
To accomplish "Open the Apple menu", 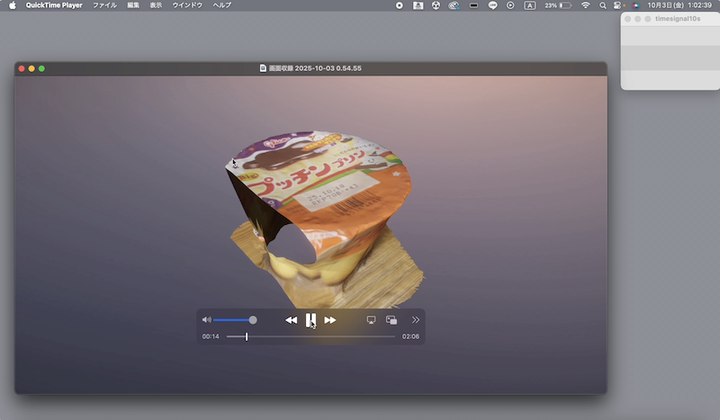I will pyautogui.click(x=13, y=5).
